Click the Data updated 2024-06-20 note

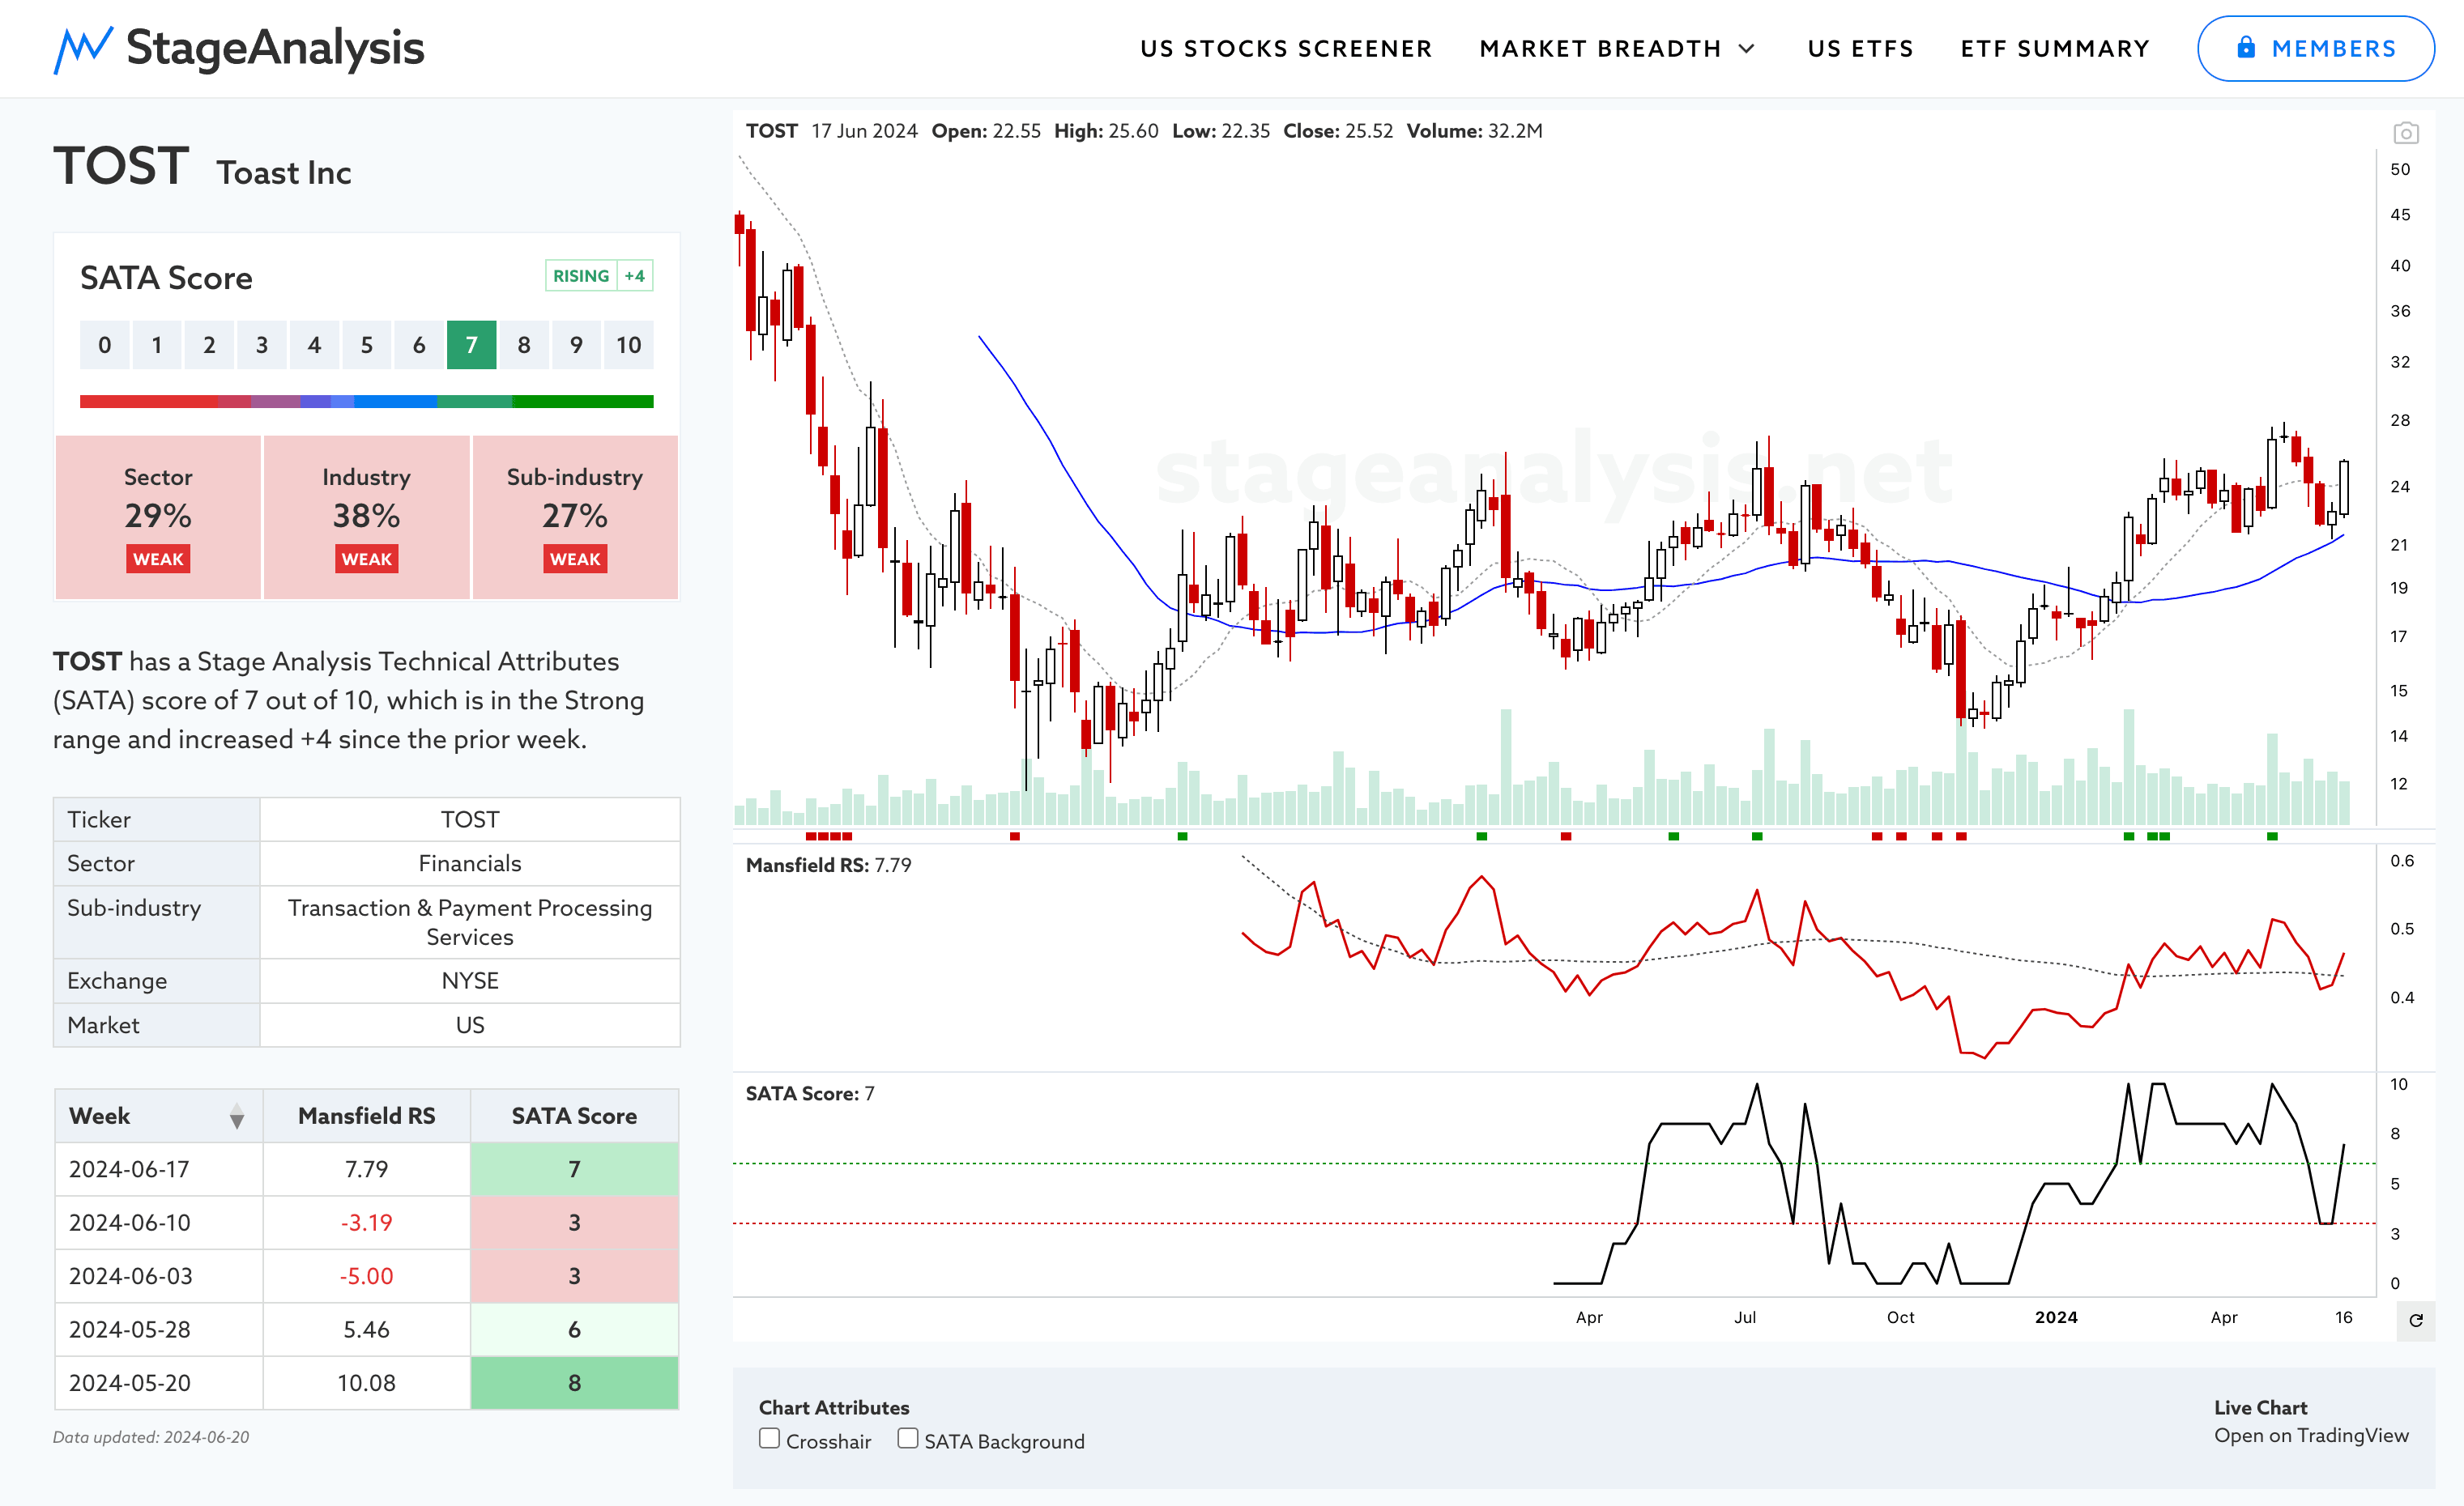click(151, 1437)
